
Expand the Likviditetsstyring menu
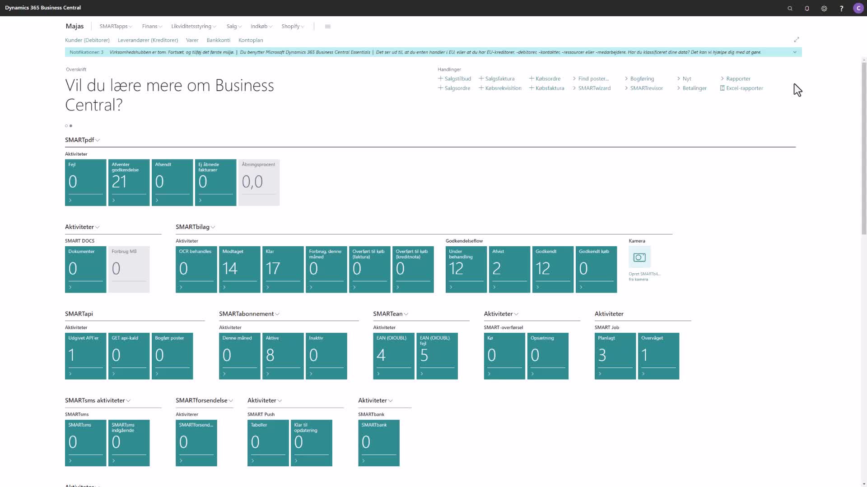coord(194,27)
